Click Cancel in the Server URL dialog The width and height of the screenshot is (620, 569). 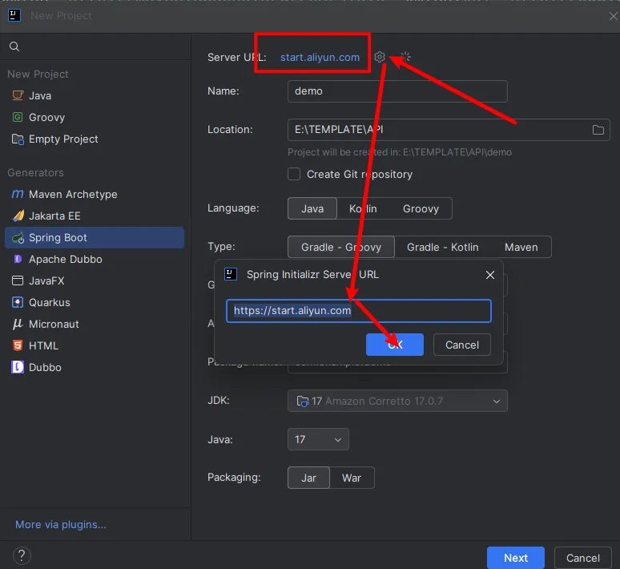[x=461, y=345]
